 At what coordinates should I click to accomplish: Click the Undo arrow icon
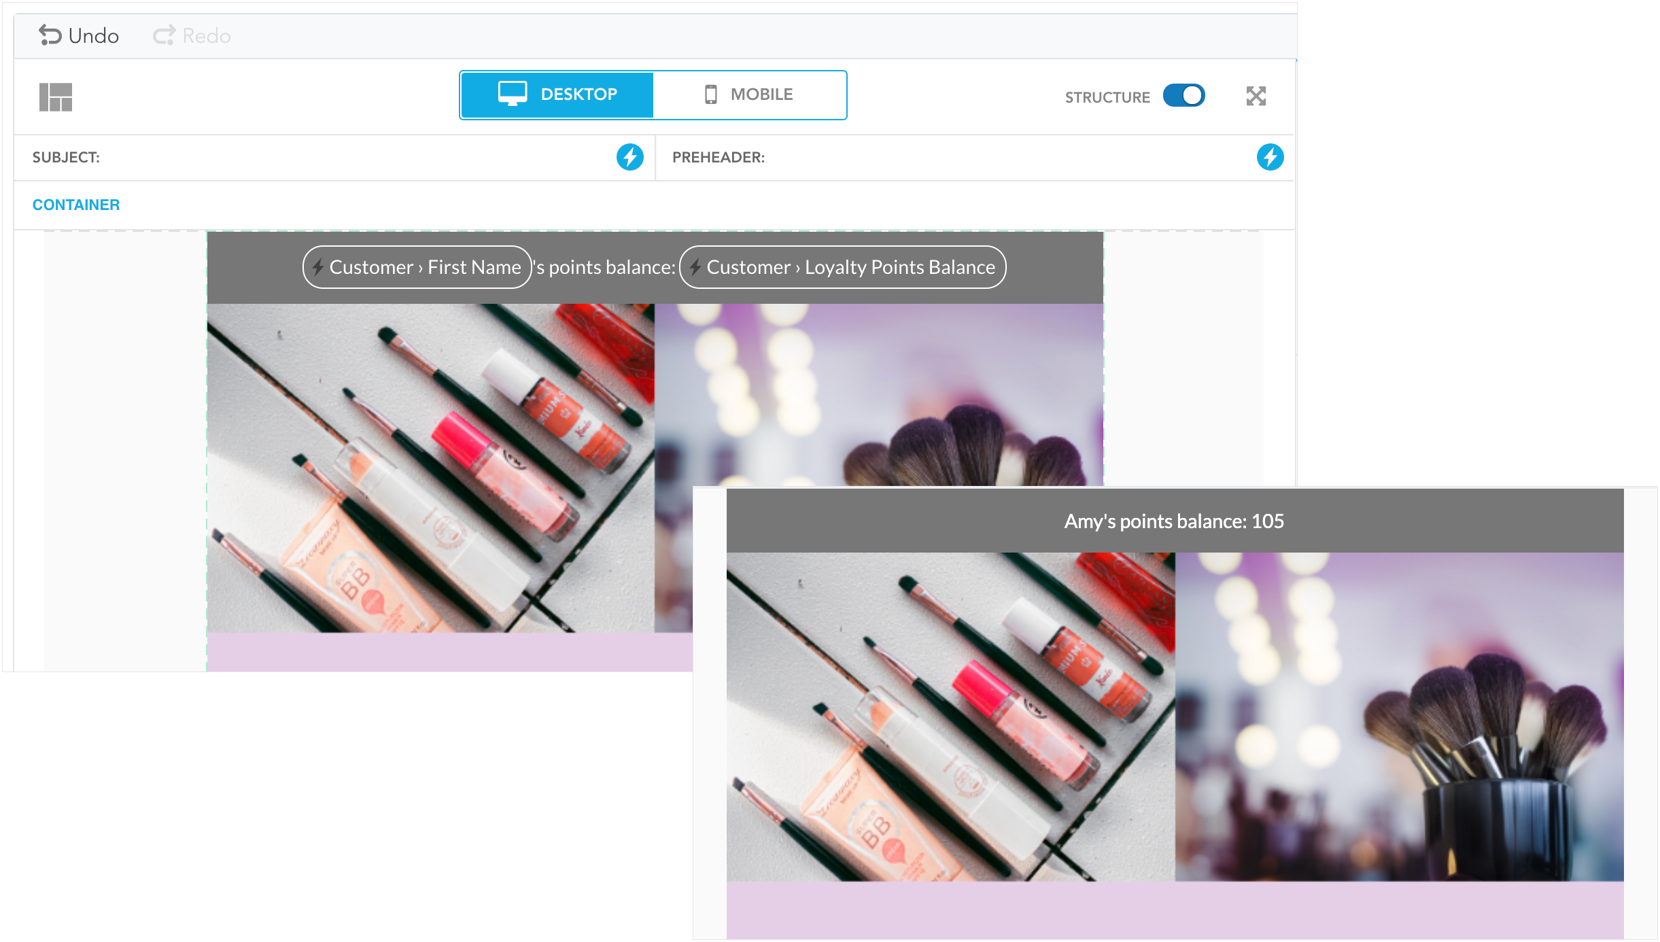(50, 35)
